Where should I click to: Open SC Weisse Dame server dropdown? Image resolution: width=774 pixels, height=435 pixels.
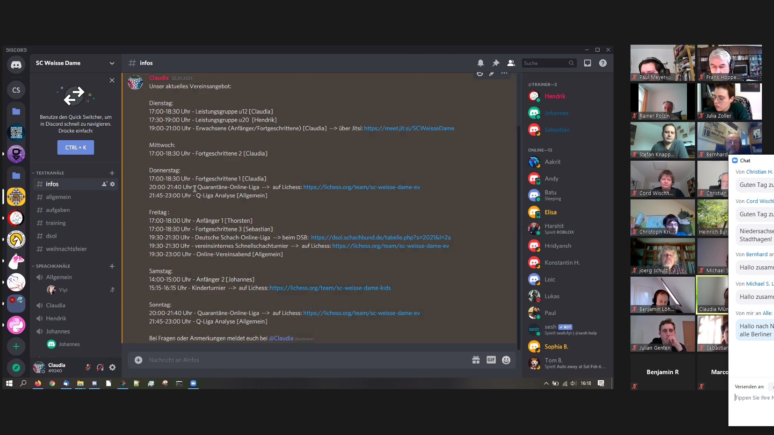coord(112,63)
